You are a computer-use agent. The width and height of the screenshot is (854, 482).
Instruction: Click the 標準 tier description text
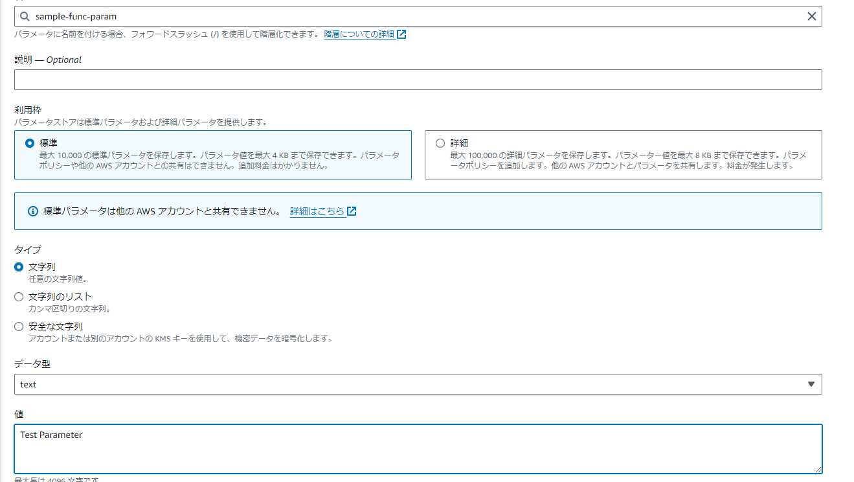219,161
